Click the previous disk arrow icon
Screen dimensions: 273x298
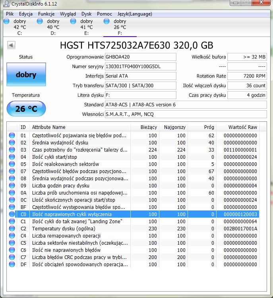tap(11, 45)
